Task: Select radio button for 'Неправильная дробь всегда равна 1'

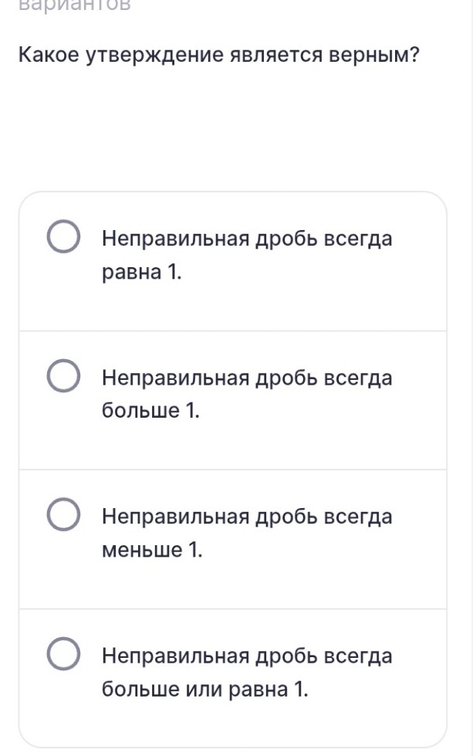Action: click(65, 237)
